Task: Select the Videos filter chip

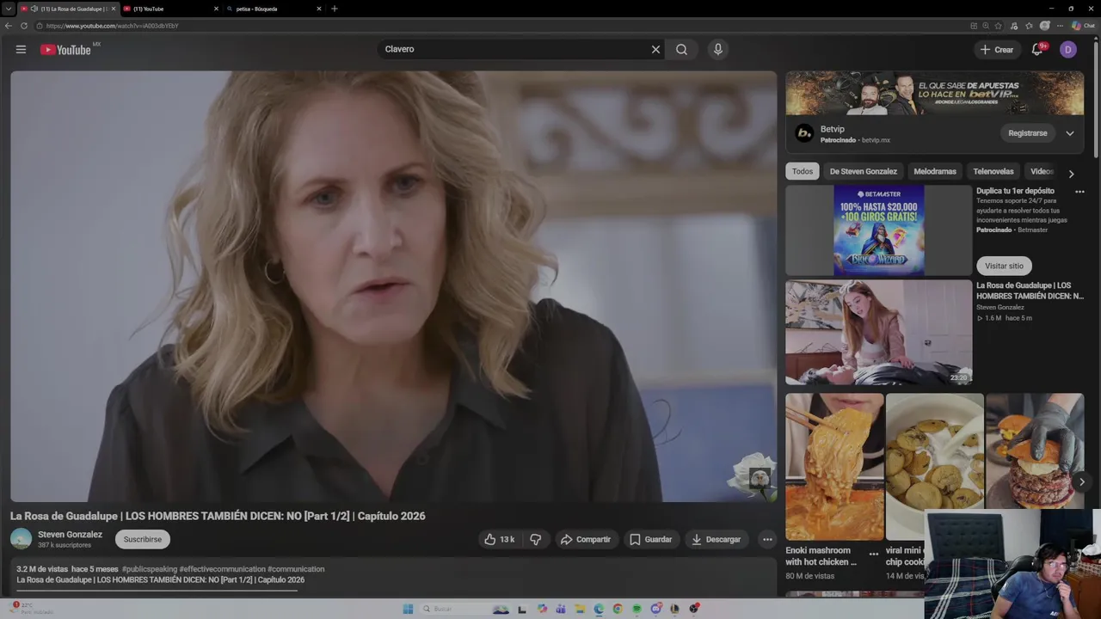Action: tap(1042, 171)
